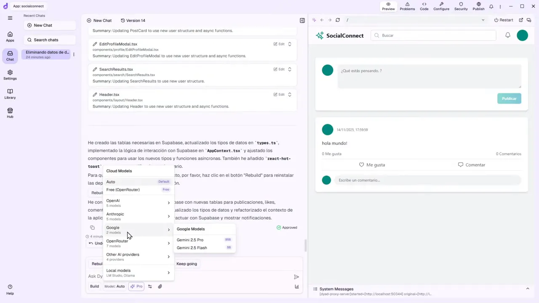
Task: Open the Code view icon
Action: 424,6
